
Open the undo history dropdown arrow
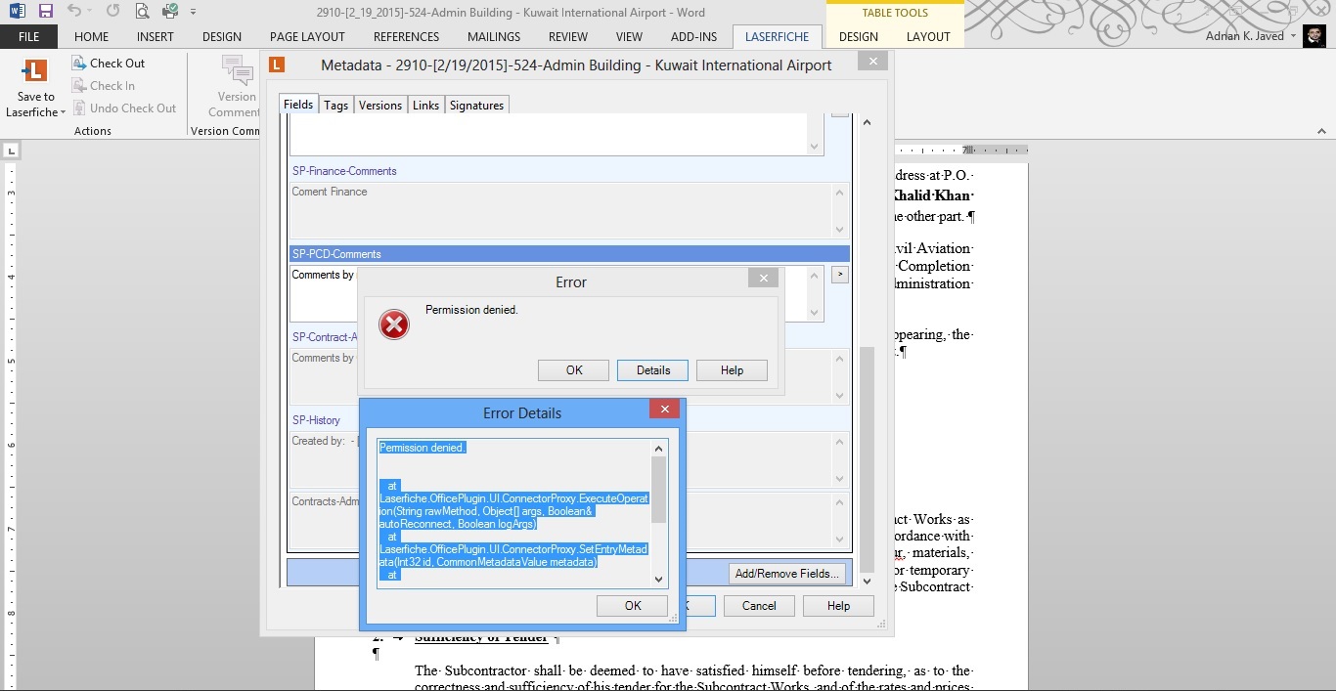(x=91, y=13)
